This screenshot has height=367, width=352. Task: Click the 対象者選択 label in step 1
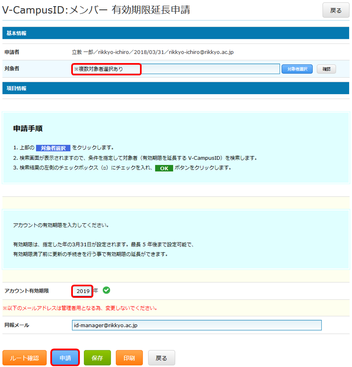coord(53,148)
